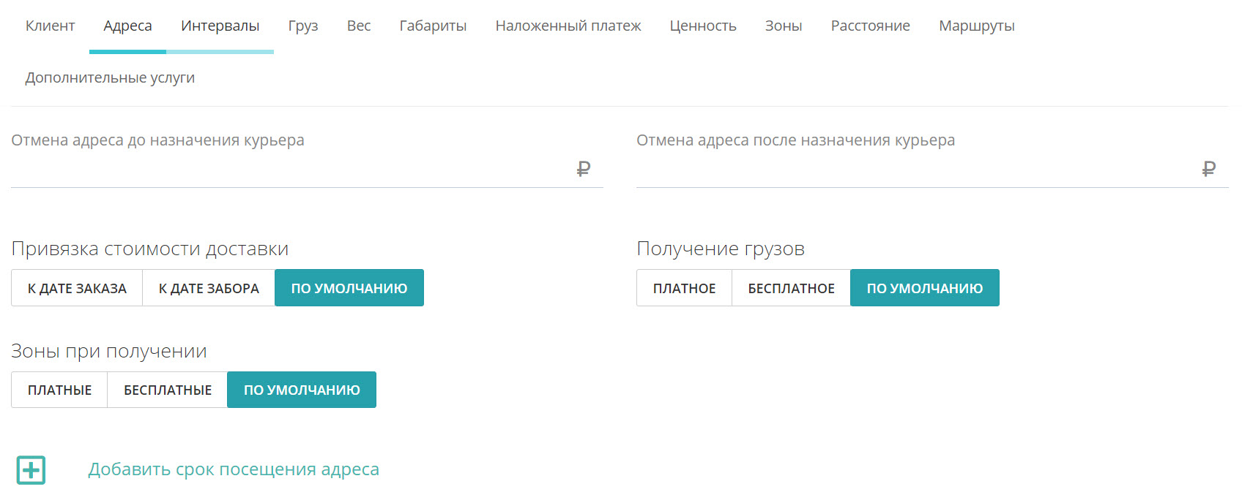
Task: Switch to the Интервалы tab
Action: tap(220, 26)
